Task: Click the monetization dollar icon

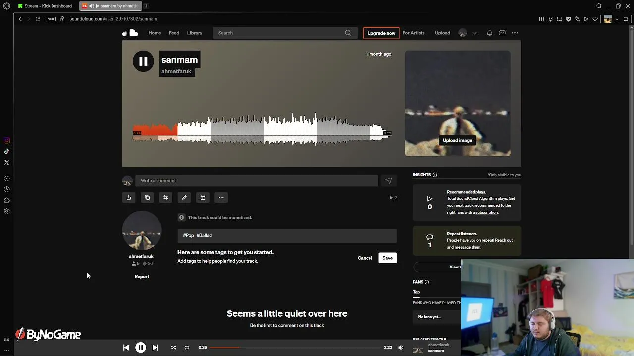Action: pyautogui.click(x=181, y=217)
